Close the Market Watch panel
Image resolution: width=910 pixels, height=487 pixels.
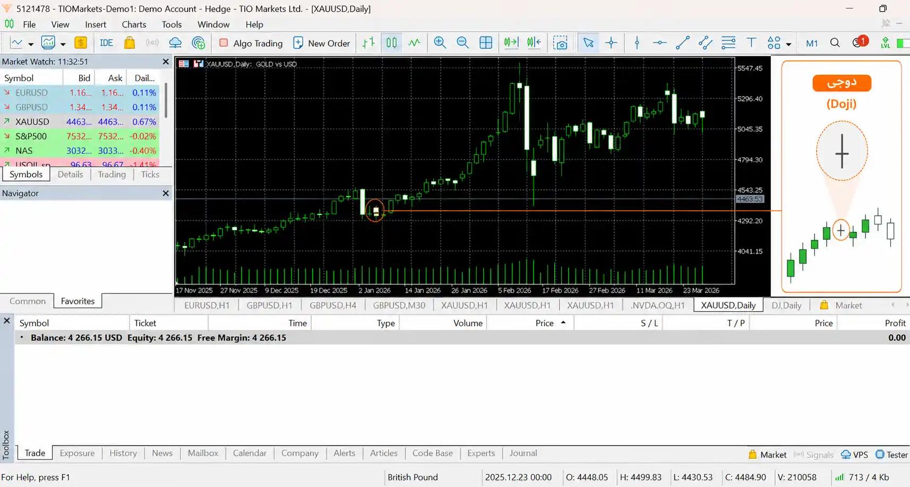[x=166, y=62]
